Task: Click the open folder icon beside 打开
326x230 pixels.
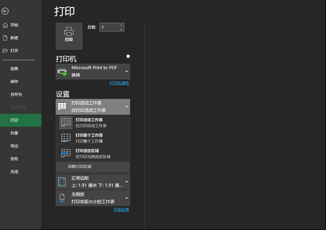Action: tap(5, 50)
